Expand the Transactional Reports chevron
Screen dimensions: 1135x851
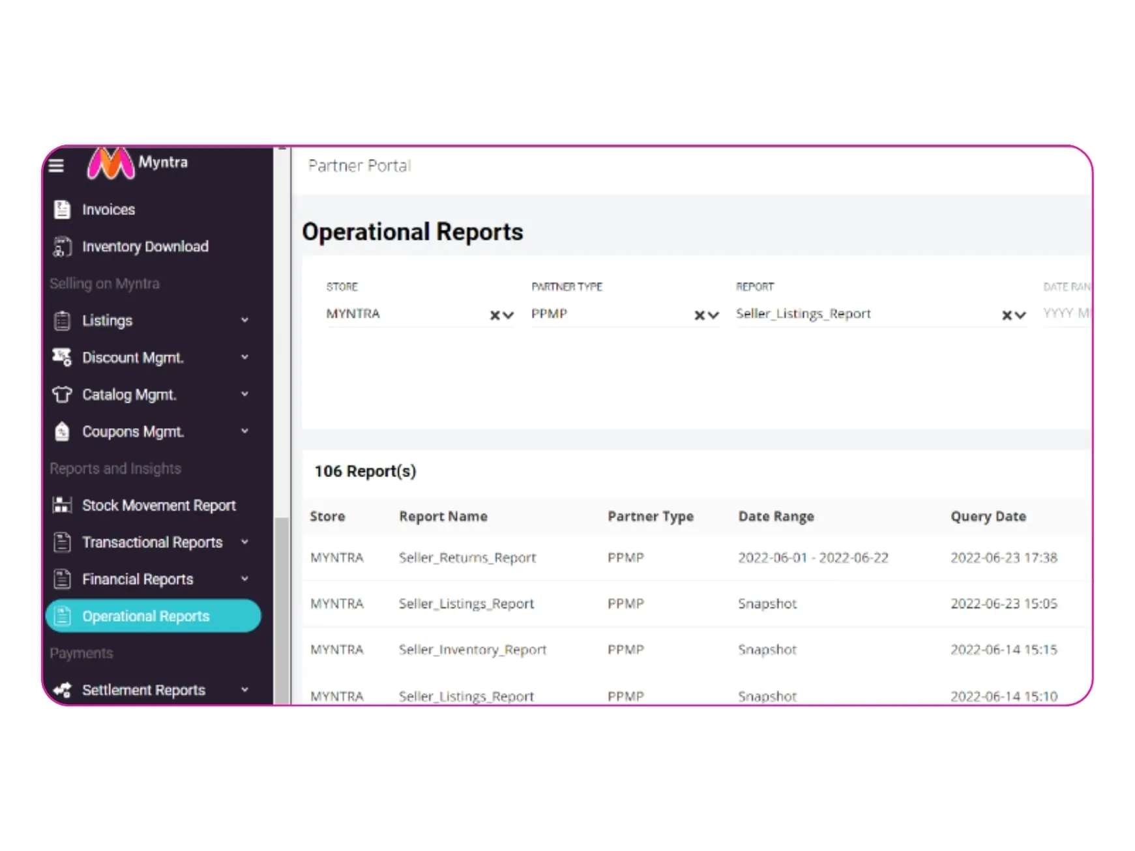245,542
